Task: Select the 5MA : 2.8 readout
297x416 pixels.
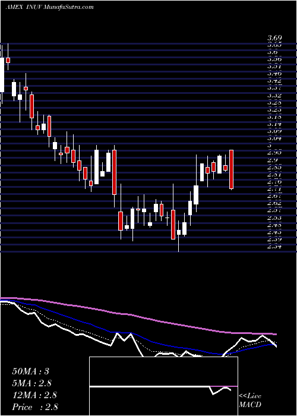Action: 32,383
